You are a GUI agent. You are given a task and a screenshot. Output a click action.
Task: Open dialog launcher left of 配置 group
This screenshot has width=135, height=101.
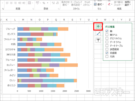tap(3, 9)
